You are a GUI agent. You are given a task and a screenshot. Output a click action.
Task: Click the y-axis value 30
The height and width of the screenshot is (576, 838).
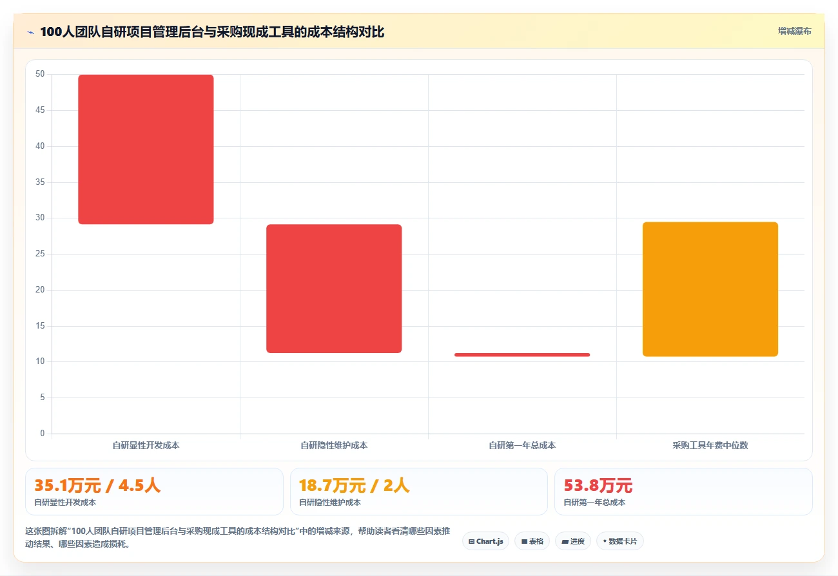pyautogui.click(x=40, y=218)
